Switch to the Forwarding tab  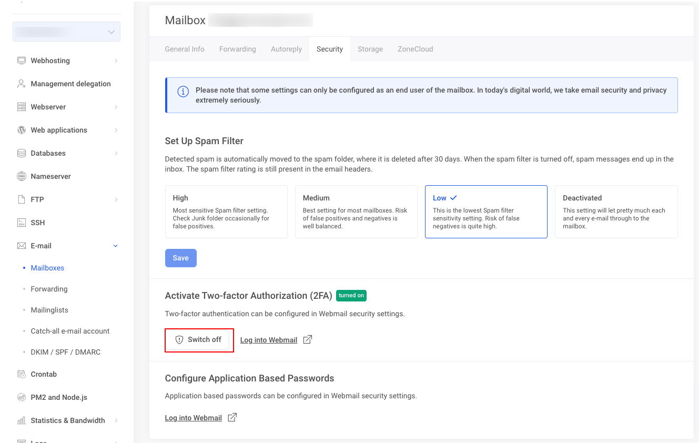click(237, 49)
